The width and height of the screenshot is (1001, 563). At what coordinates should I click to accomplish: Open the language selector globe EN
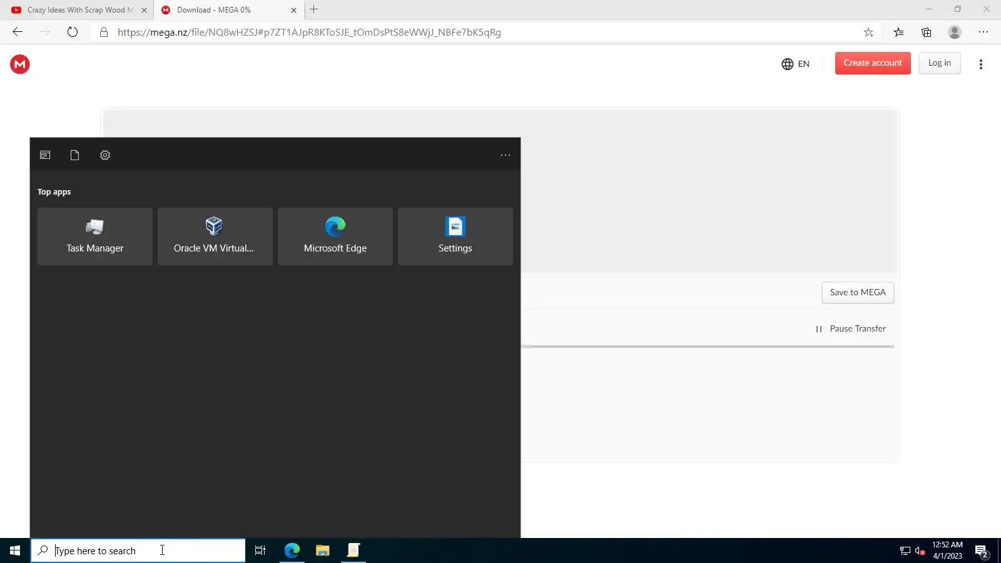[795, 64]
